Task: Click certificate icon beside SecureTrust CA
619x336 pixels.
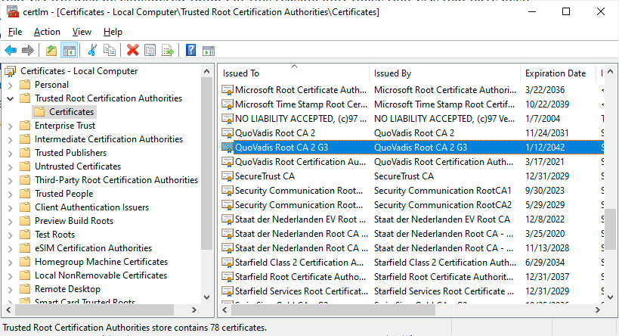Action: point(227,176)
